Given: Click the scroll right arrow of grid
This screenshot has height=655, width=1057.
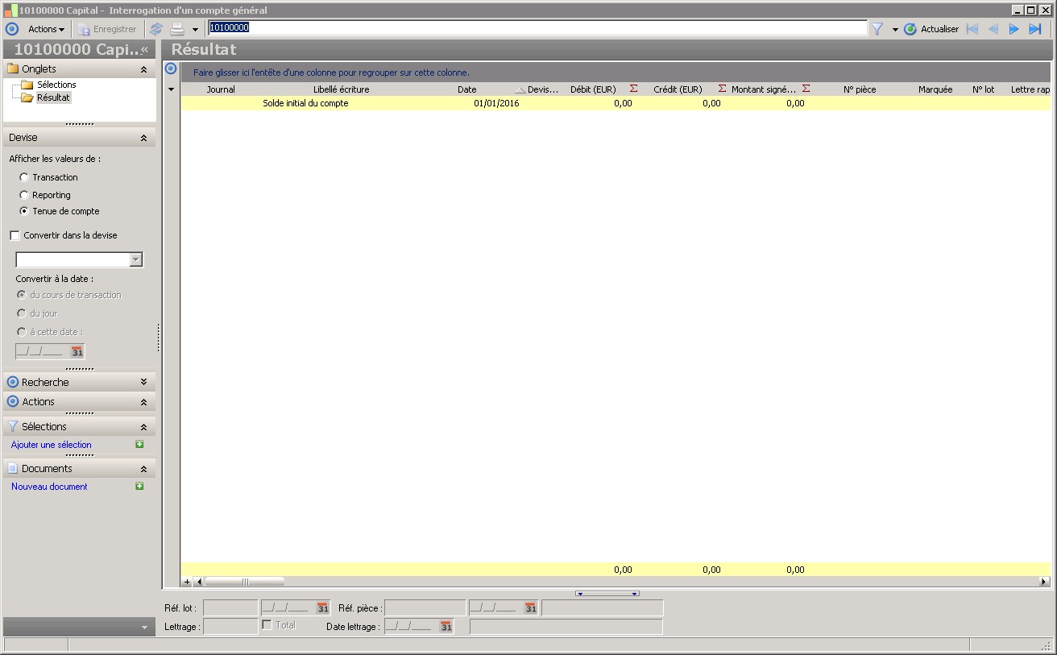Looking at the screenshot, I should (x=1045, y=581).
